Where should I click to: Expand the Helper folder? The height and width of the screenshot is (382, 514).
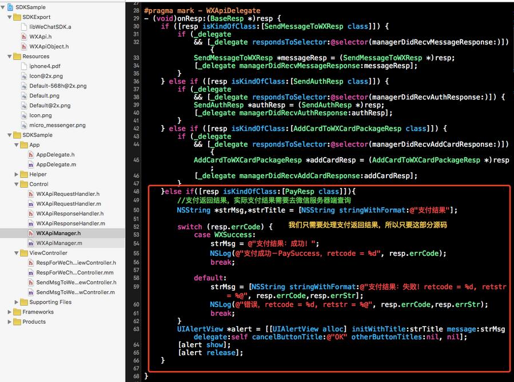pos(17,174)
